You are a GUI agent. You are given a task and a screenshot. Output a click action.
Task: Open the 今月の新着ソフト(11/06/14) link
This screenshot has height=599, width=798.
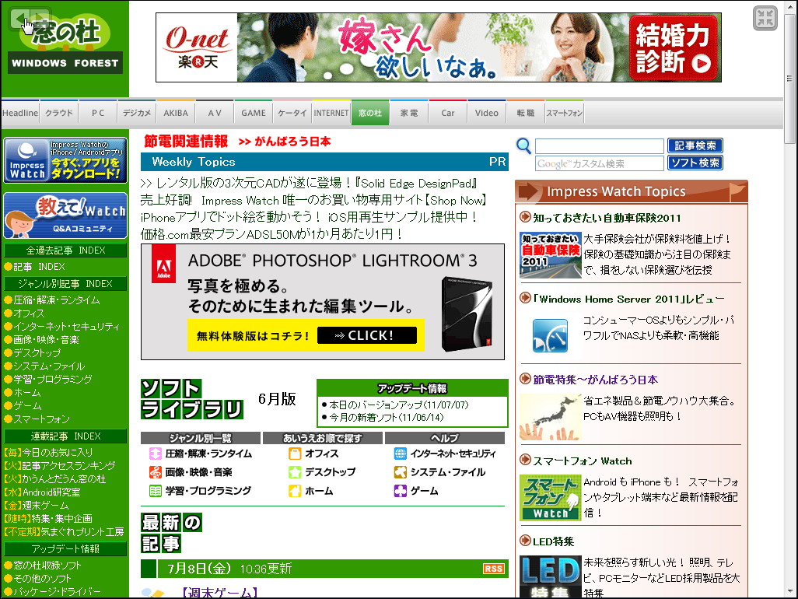(387, 417)
